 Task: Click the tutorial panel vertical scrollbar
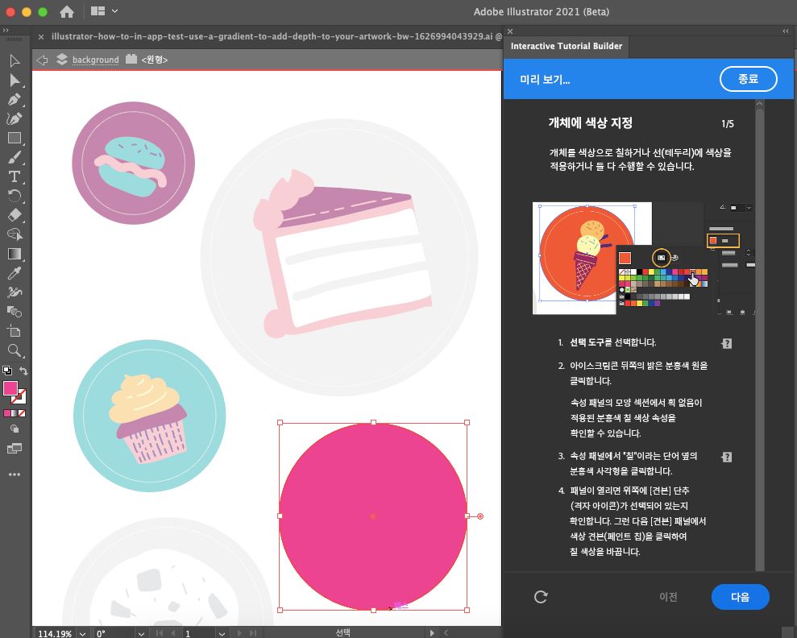759,335
